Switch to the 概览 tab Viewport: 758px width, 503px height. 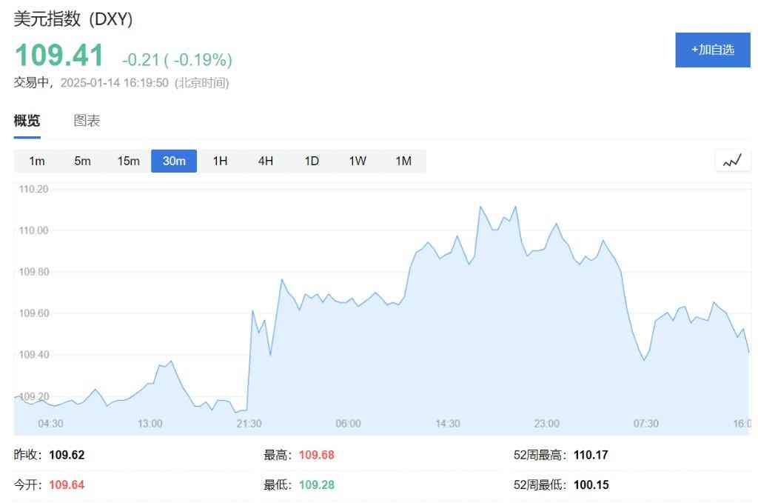pos(27,121)
